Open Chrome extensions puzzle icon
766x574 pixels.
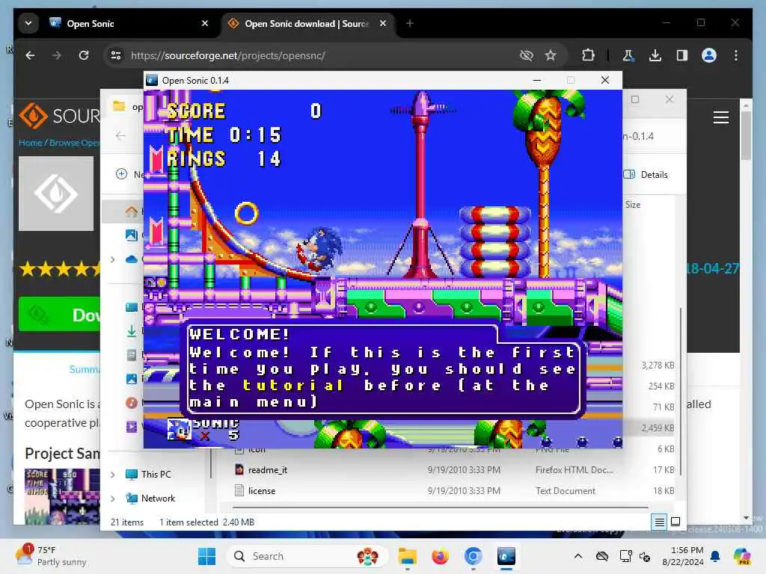click(588, 55)
